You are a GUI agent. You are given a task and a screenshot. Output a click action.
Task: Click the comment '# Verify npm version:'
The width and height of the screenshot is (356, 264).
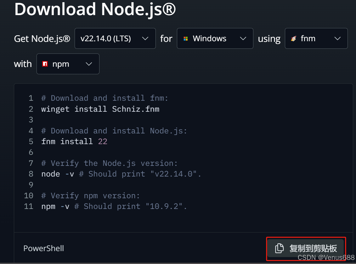pyautogui.click(x=91, y=196)
